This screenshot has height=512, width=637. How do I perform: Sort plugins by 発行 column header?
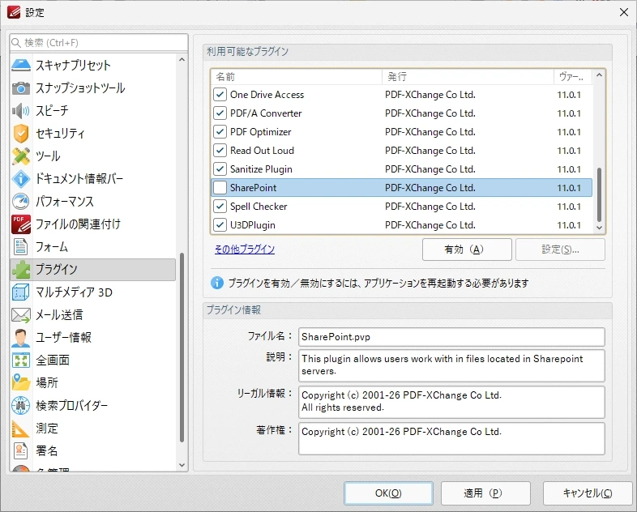point(468,77)
